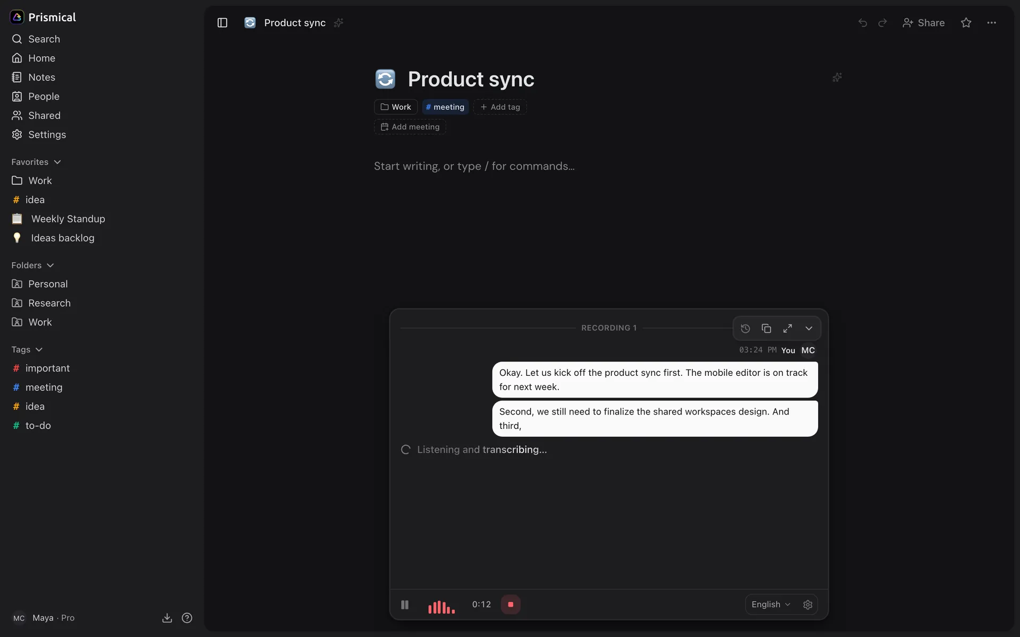Pause the recording
Viewport: 1020px width, 637px height.
405,605
